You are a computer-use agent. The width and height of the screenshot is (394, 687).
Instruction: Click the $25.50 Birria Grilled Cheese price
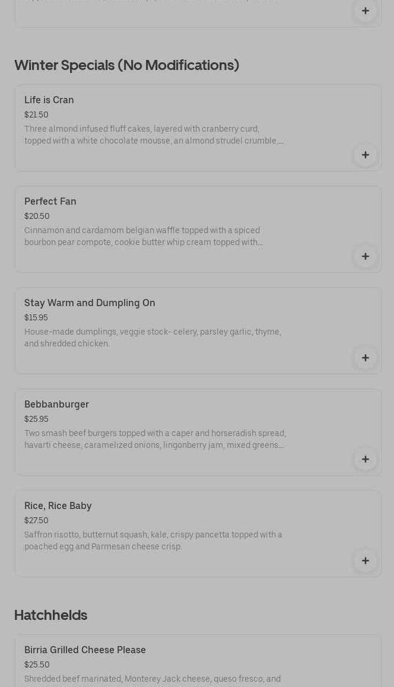[x=37, y=664]
